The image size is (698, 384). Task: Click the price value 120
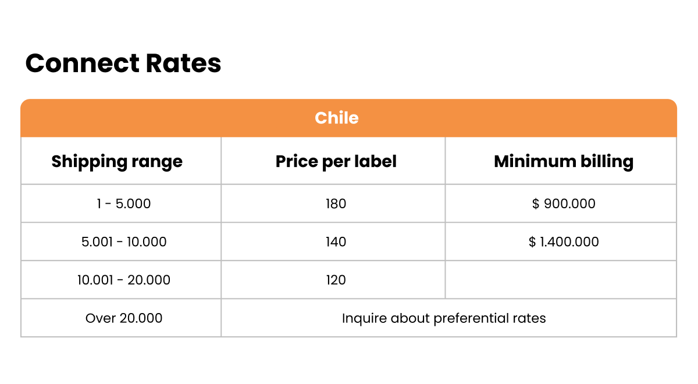coord(336,280)
